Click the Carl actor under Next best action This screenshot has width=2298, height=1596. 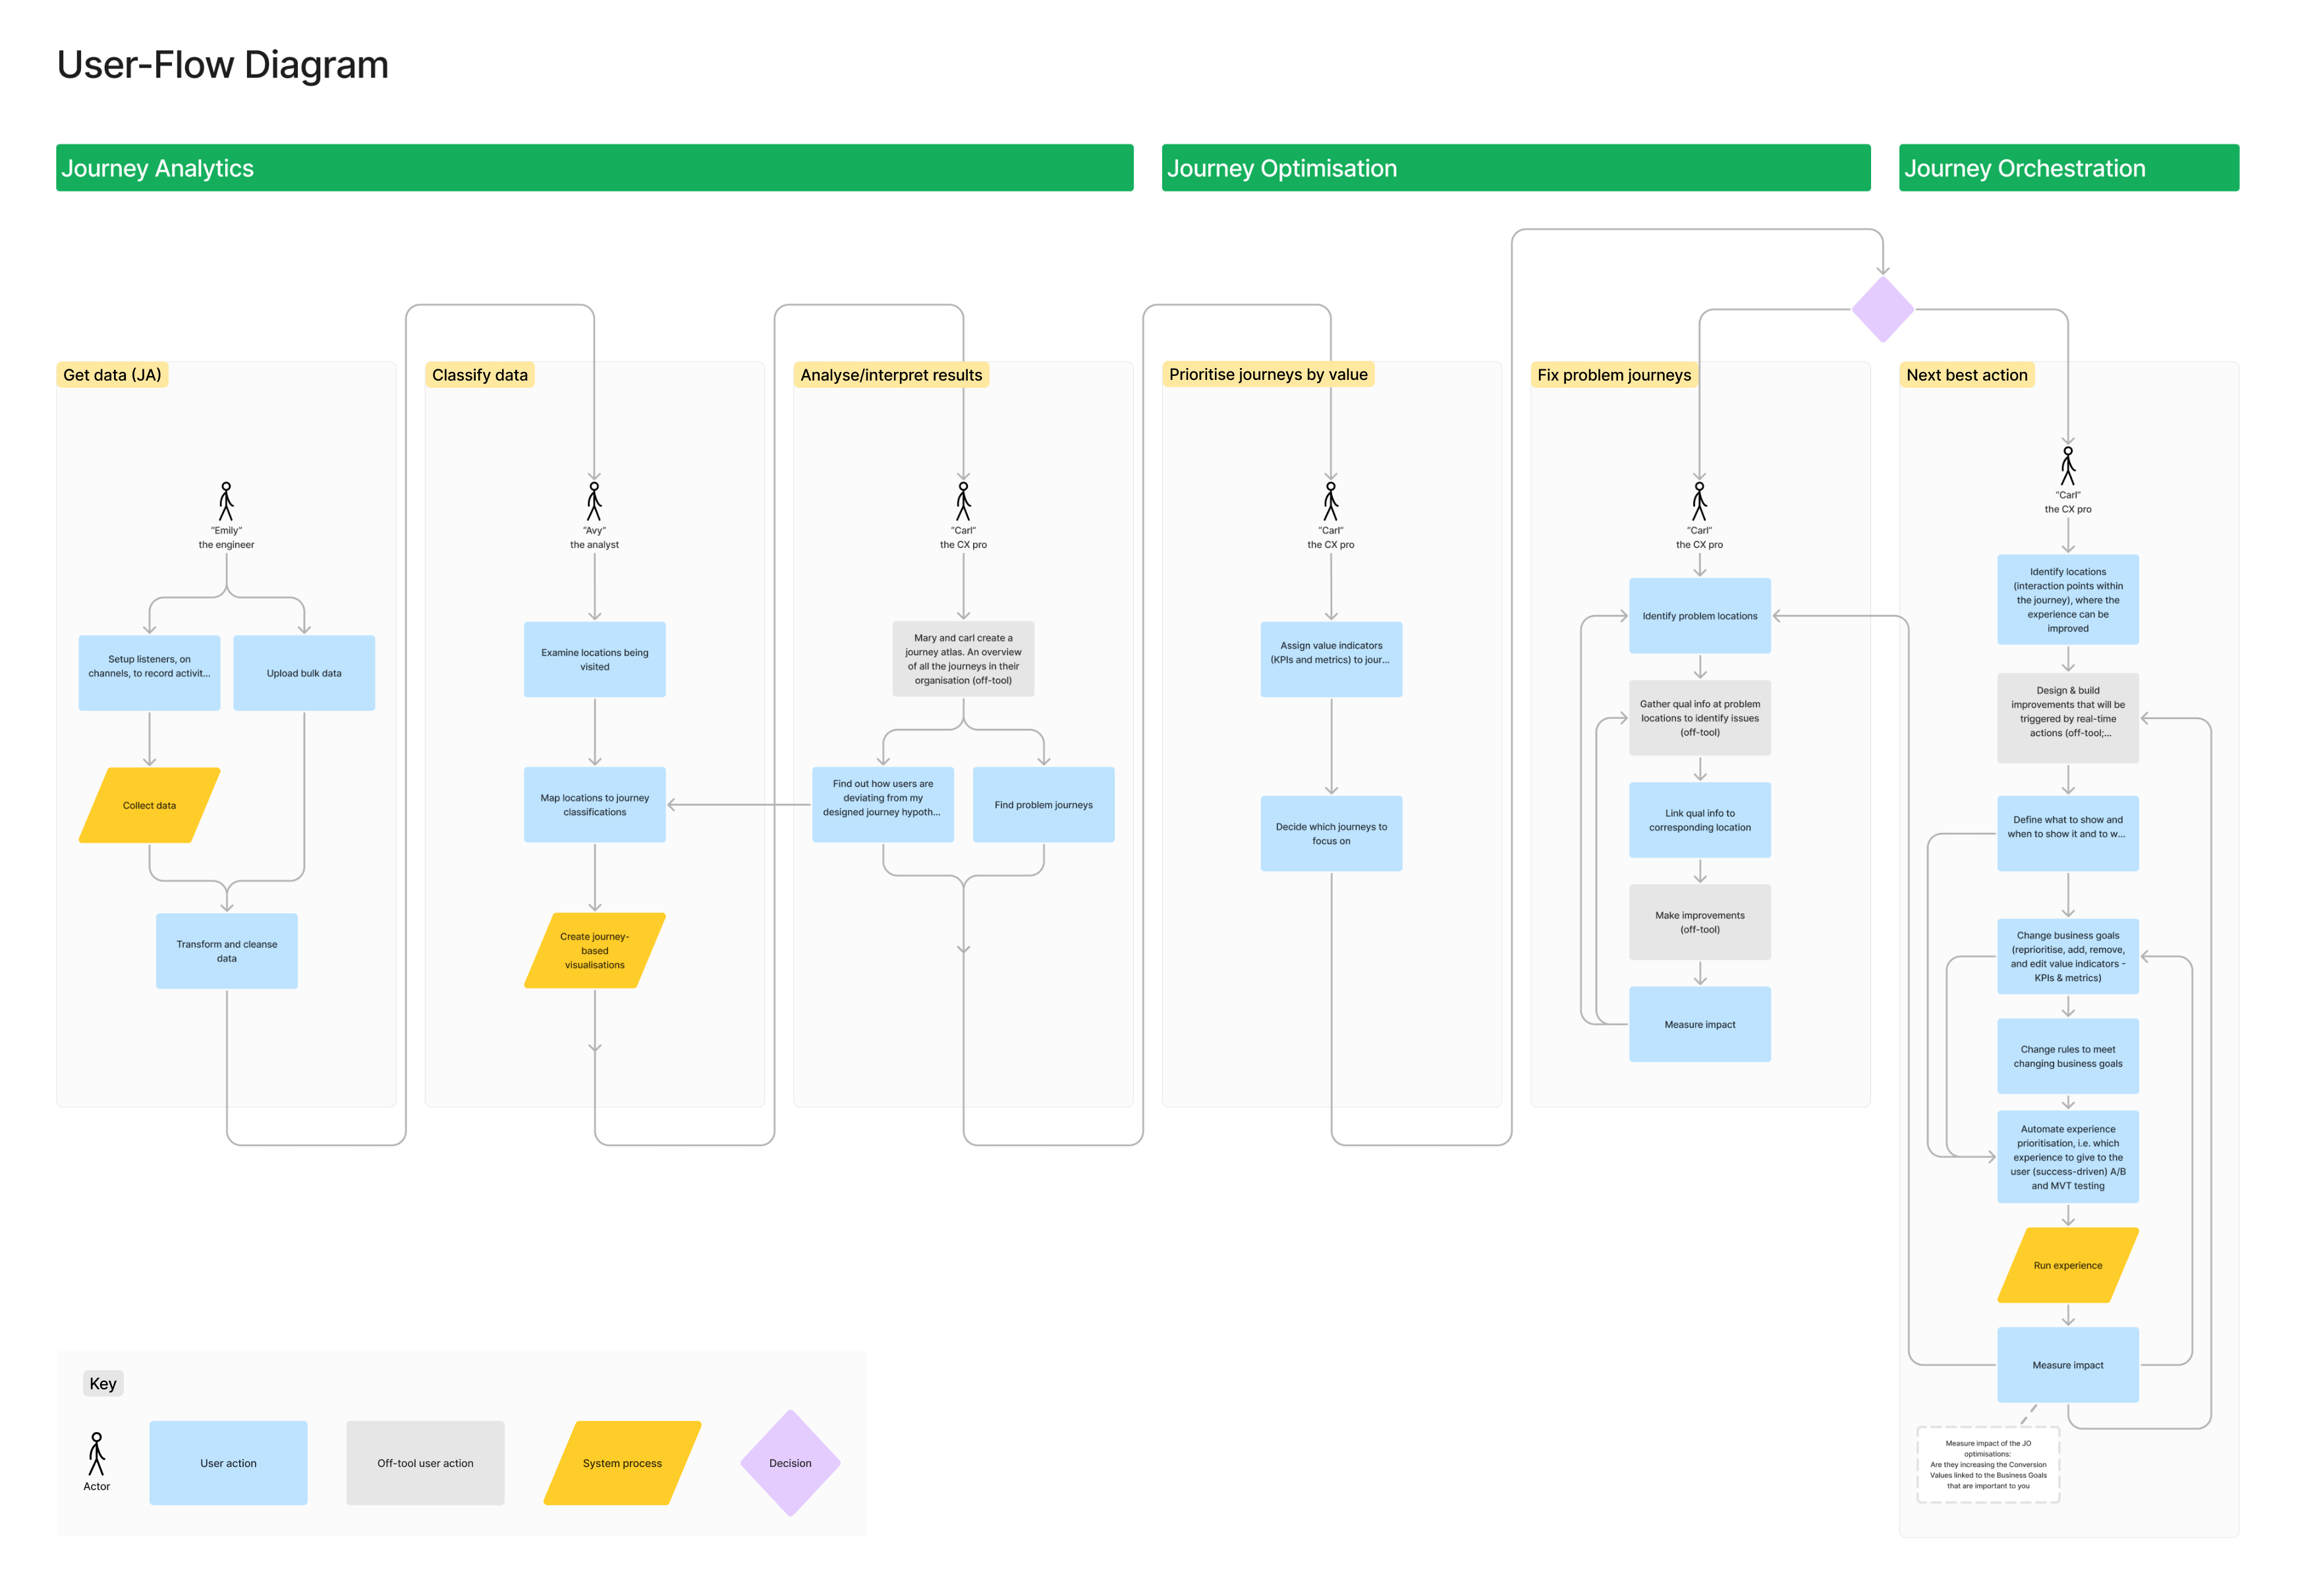[x=2067, y=465]
